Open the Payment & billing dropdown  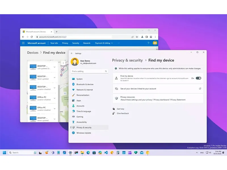pyautogui.click(x=104, y=43)
